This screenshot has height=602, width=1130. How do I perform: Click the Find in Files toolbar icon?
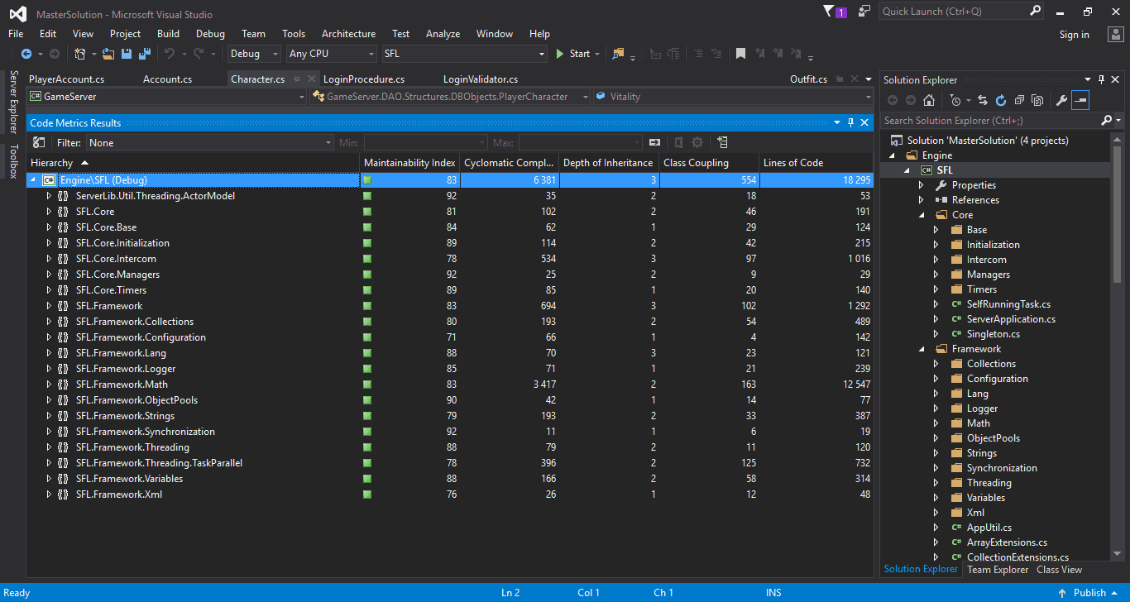click(x=618, y=54)
